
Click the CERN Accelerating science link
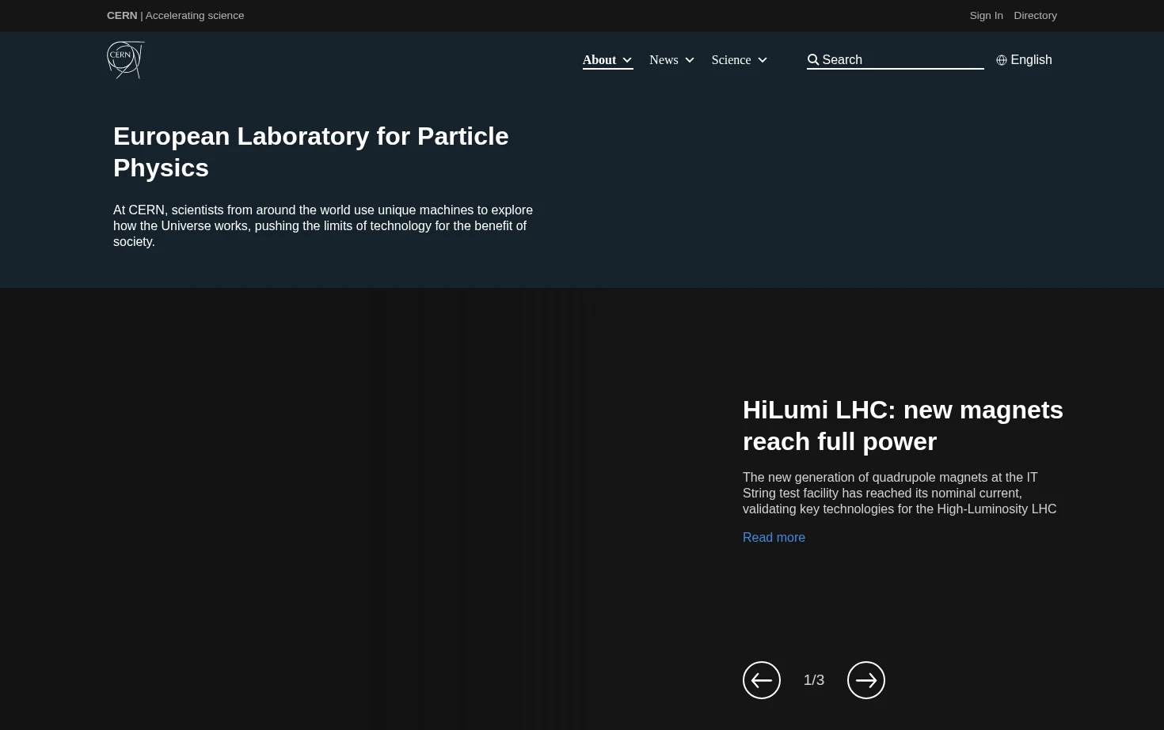pos(175,16)
